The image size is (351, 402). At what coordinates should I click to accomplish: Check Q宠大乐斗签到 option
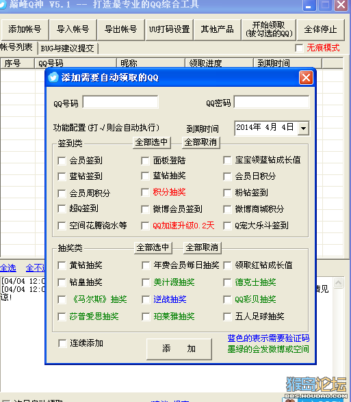point(227,226)
